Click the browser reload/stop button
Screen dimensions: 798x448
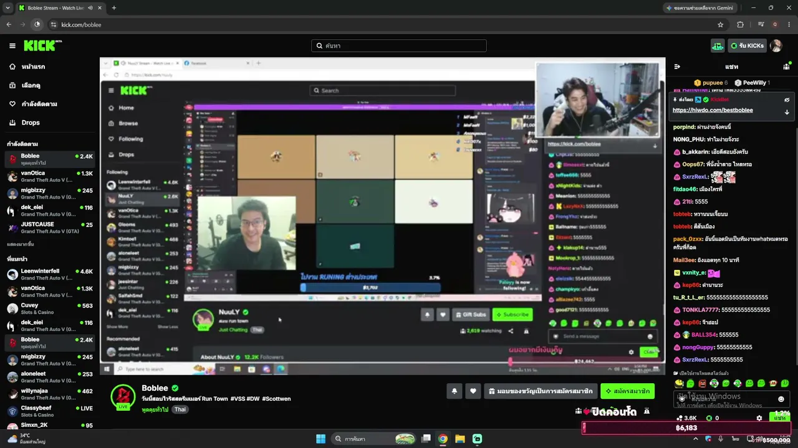click(x=37, y=24)
